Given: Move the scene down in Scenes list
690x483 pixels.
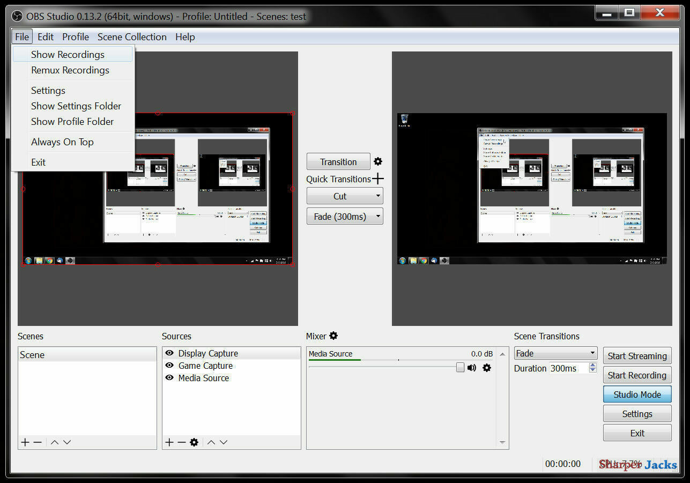Looking at the screenshot, I should 67,442.
